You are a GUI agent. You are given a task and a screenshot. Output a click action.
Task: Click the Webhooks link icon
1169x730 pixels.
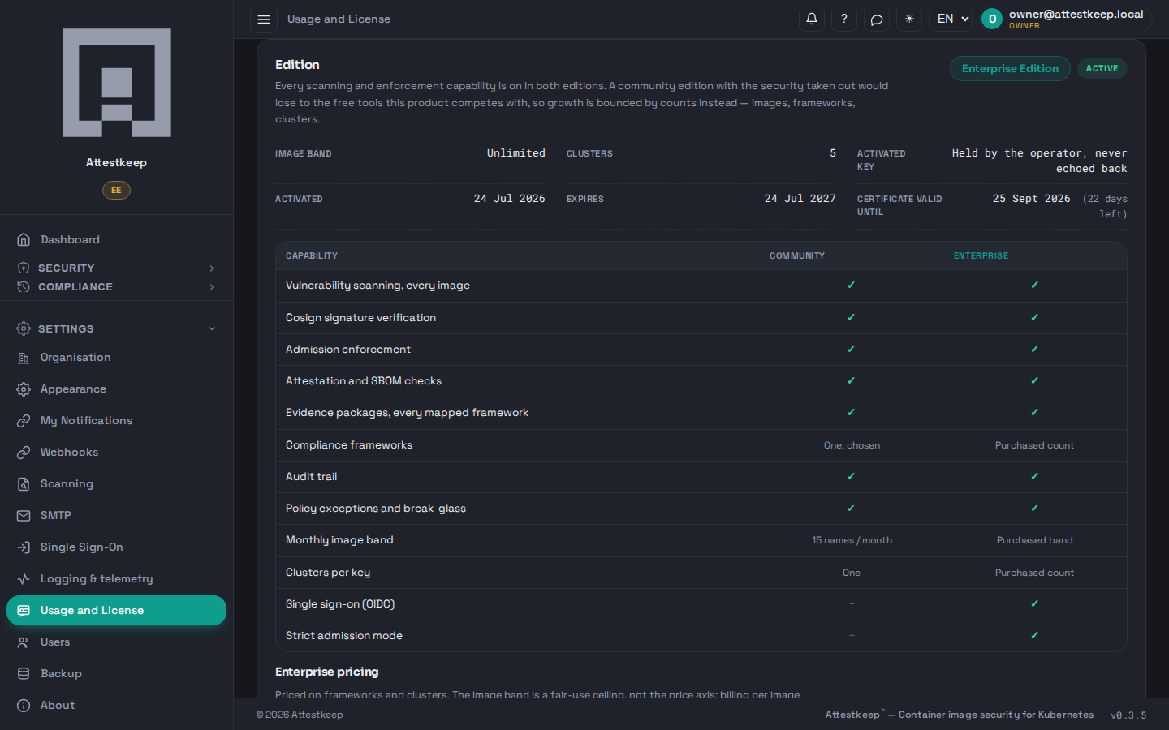(24, 453)
